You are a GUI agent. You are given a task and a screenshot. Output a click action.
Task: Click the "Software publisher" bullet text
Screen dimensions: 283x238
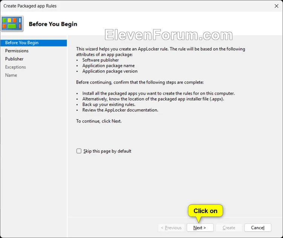coord(100,60)
